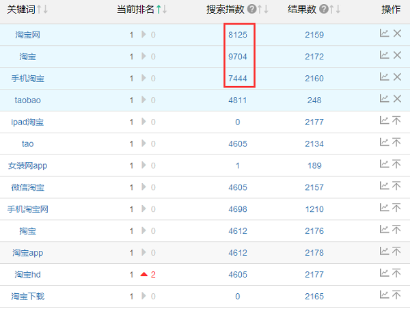Remove 淘宝网 keyword with X icon
This screenshot has width=410, height=311.
397,33
